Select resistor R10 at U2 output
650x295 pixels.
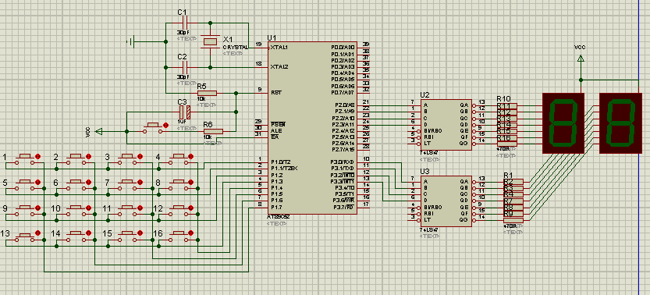[x=506, y=105]
